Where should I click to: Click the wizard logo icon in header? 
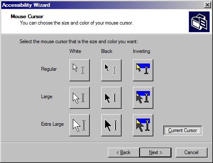(199, 22)
